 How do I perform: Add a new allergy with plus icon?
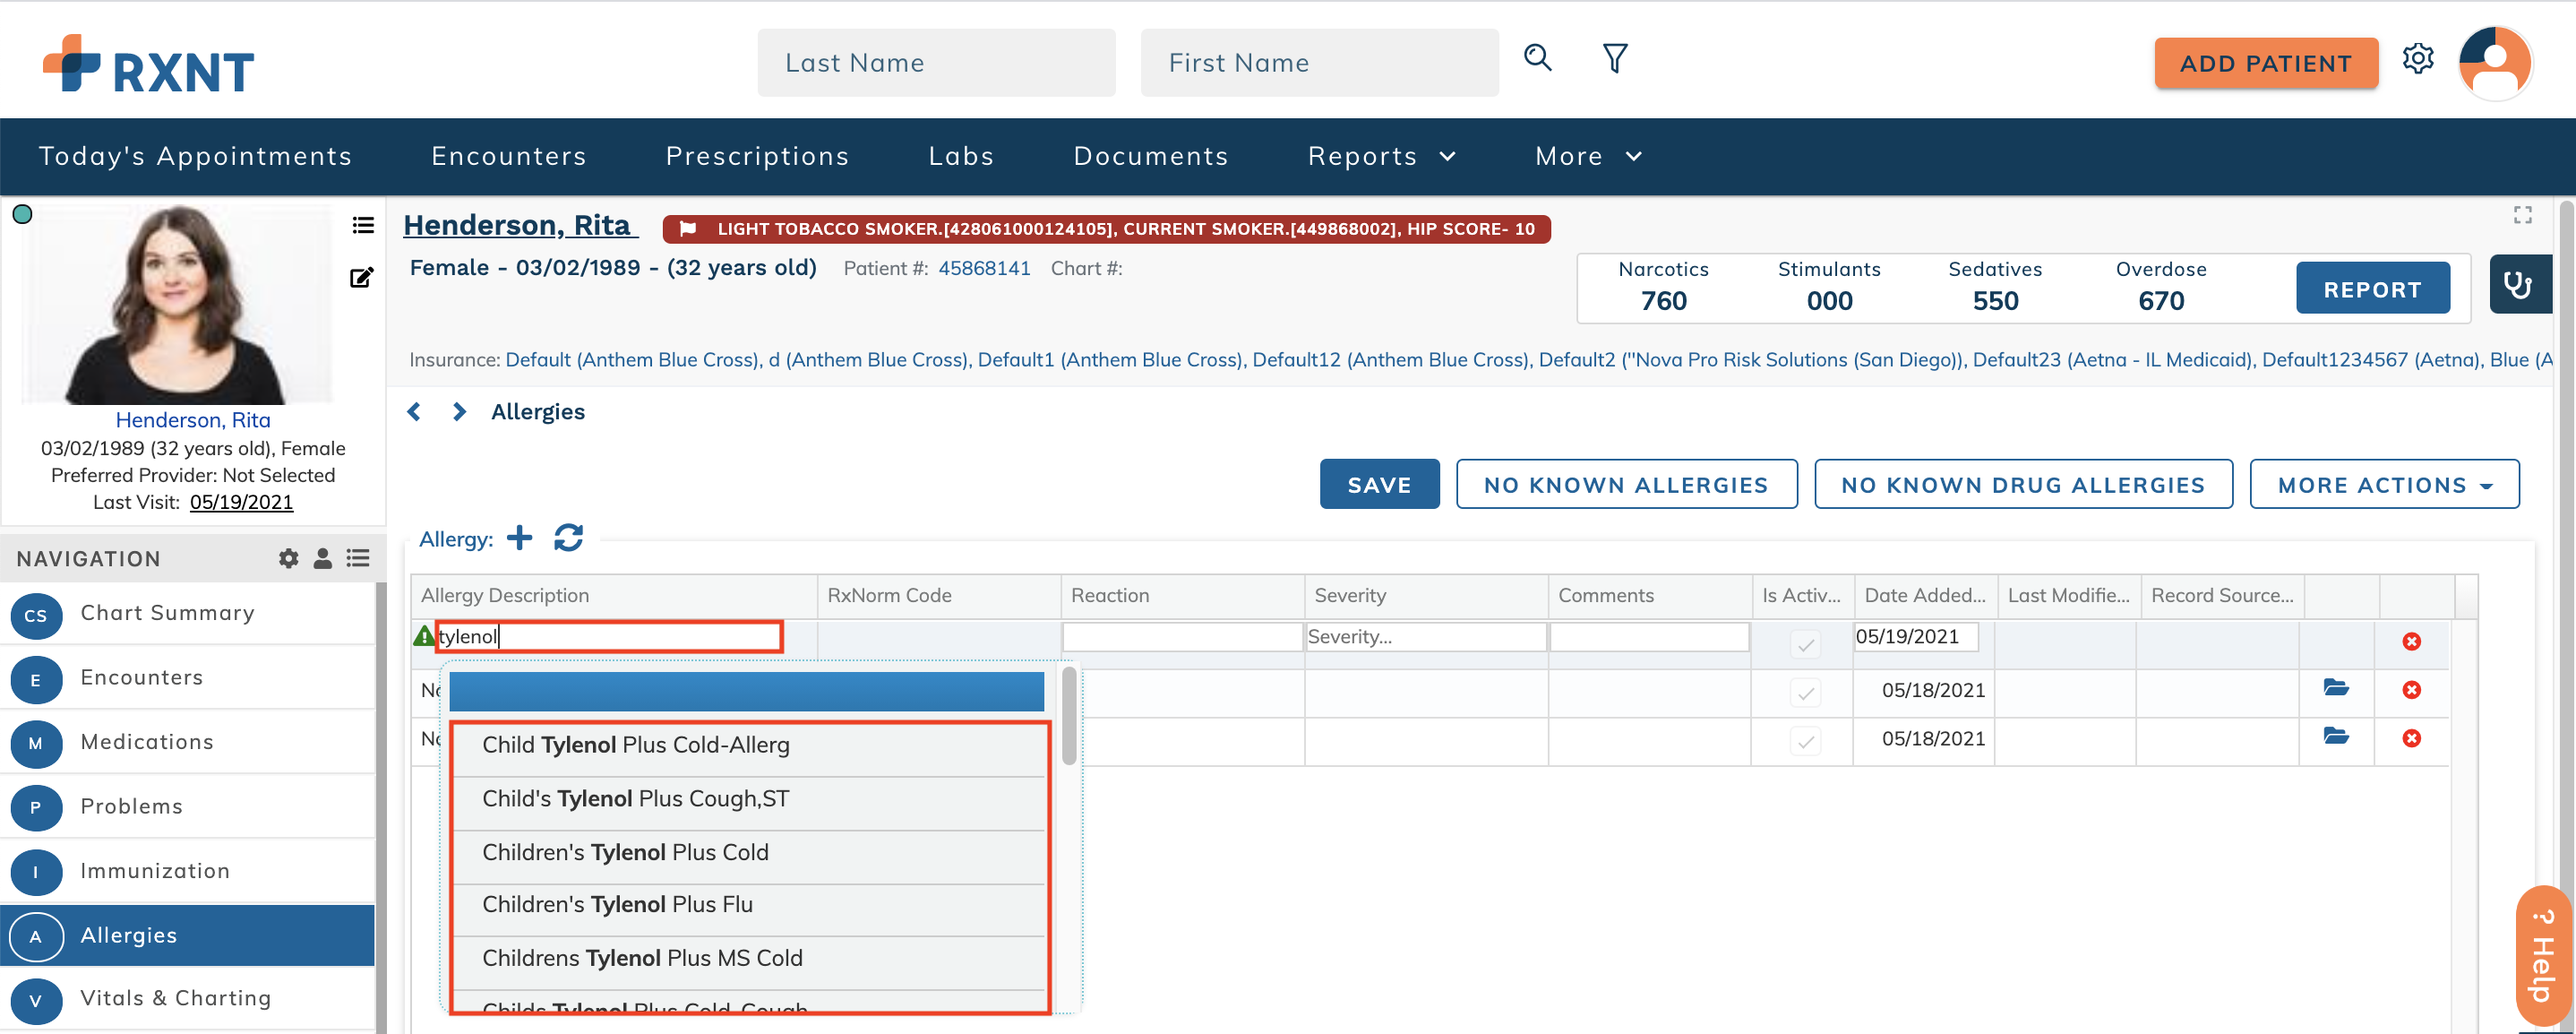click(519, 538)
